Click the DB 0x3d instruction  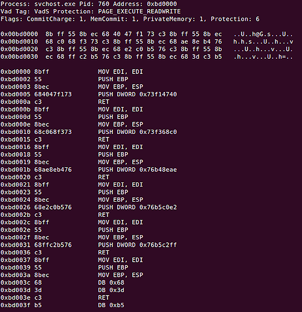pos(111,290)
